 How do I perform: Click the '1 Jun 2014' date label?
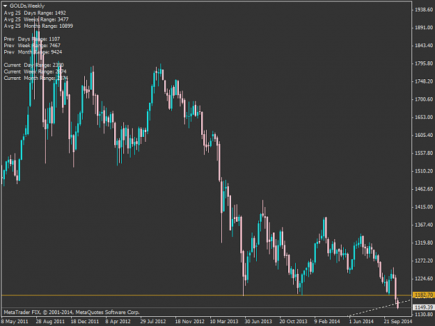click(x=361, y=322)
